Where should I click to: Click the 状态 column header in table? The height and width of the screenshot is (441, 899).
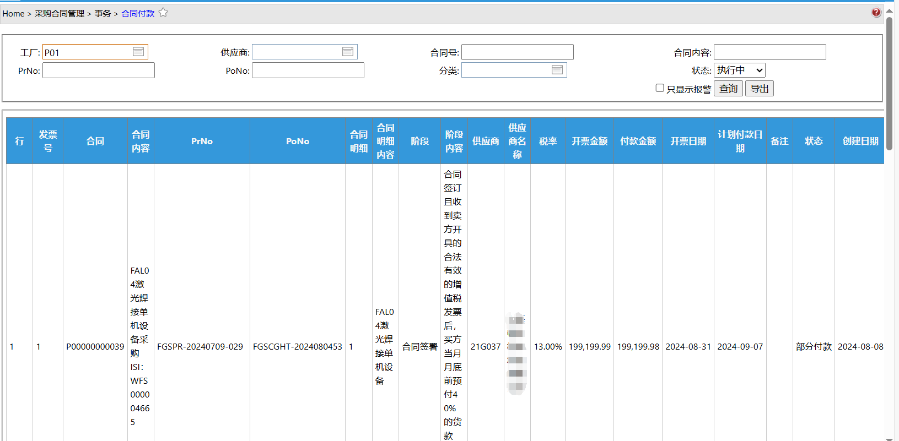tap(814, 141)
